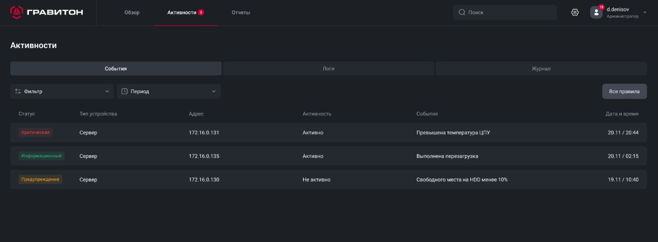Open the Отчеты tab
The height and width of the screenshot is (242, 658).
241,12
